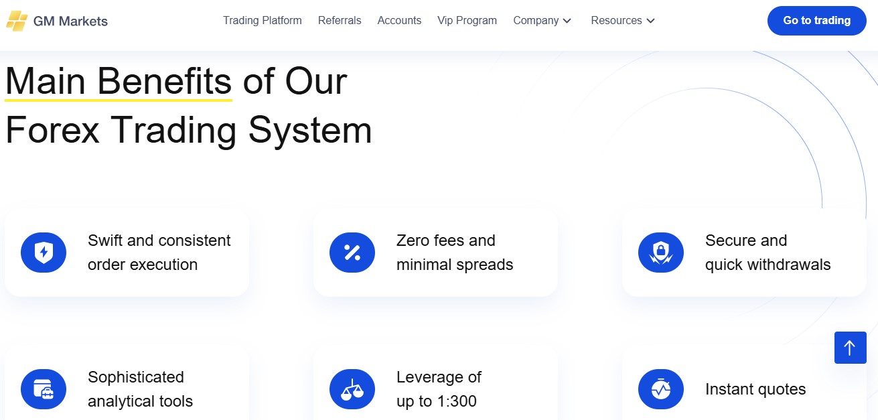The height and width of the screenshot is (420, 878).
Task: Expand the Resources dropdown menu
Action: point(623,21)
